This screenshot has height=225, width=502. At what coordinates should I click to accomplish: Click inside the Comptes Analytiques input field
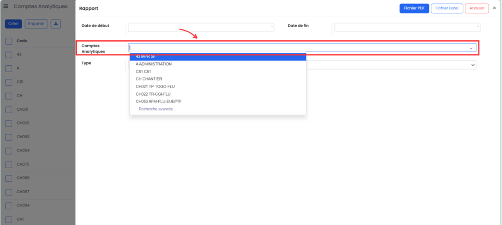tap(294, 48)
